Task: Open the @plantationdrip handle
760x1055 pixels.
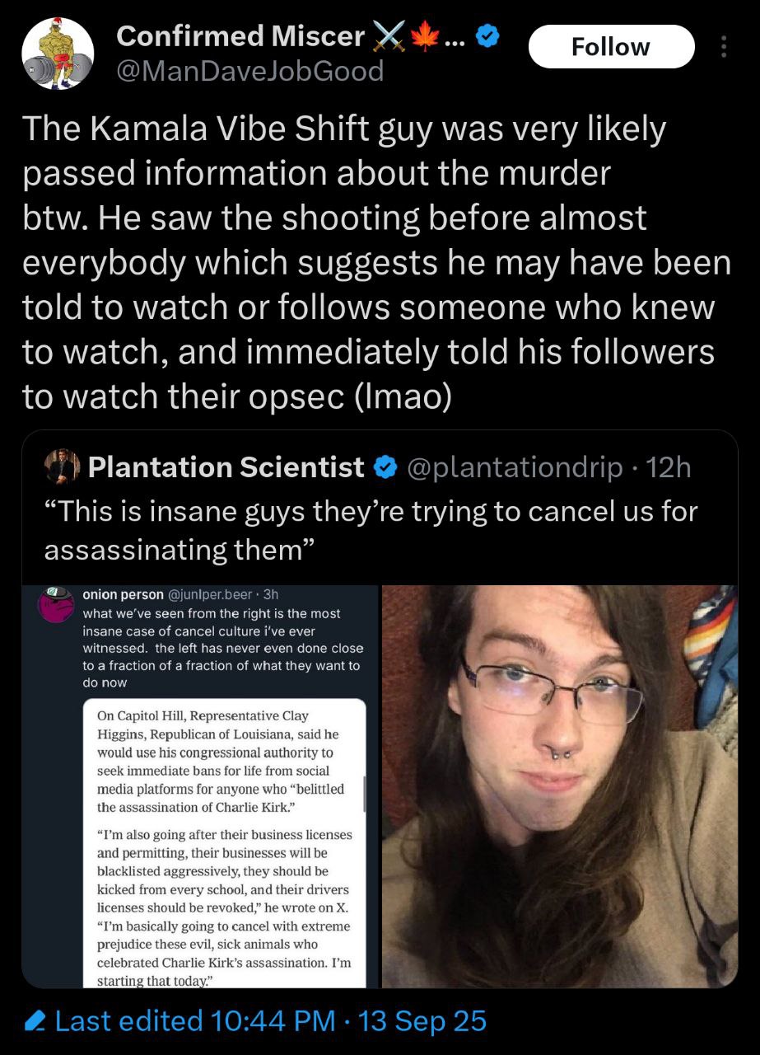Action: [x=515, y=468]
